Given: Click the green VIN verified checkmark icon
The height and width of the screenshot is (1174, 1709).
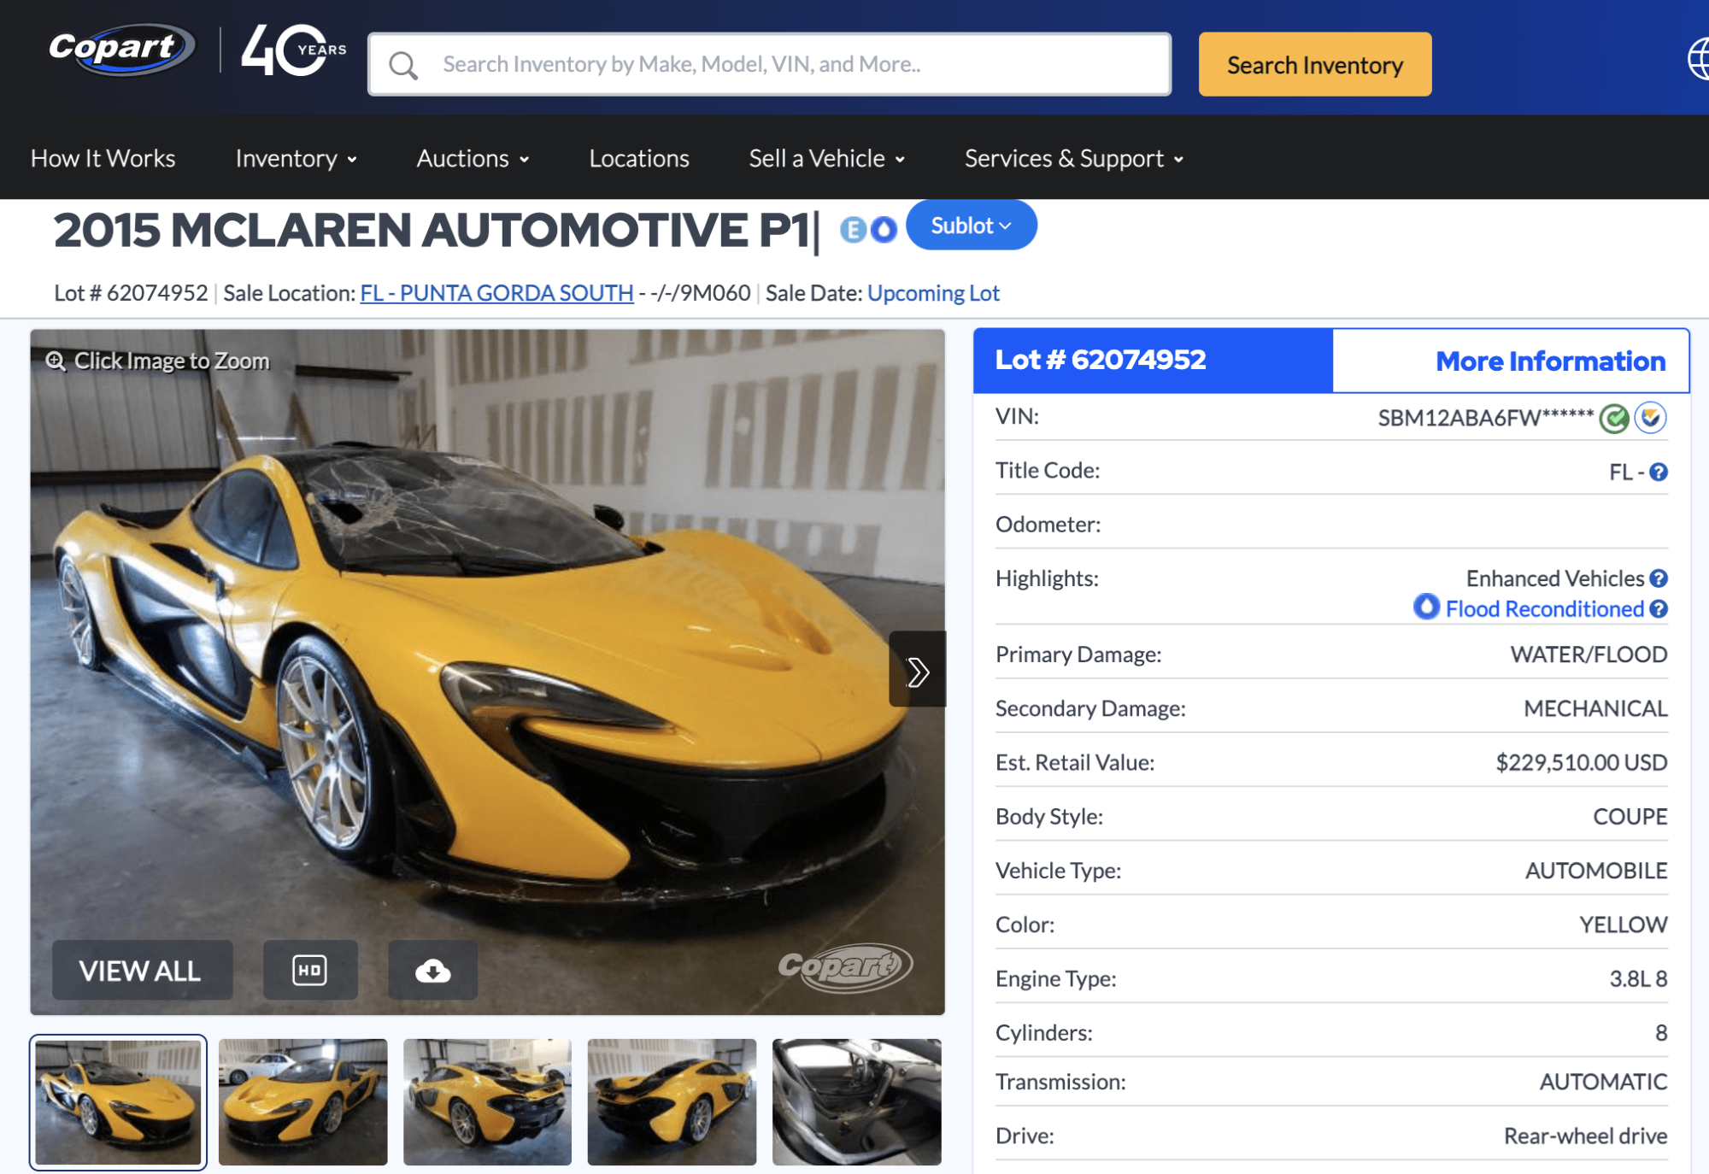Looking at the screenshot, I should pos(1614,419).
